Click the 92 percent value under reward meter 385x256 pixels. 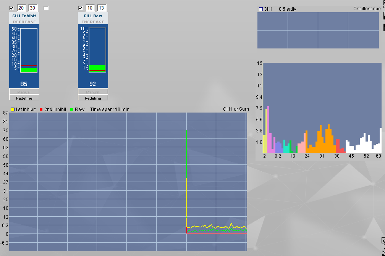[92, 84]
